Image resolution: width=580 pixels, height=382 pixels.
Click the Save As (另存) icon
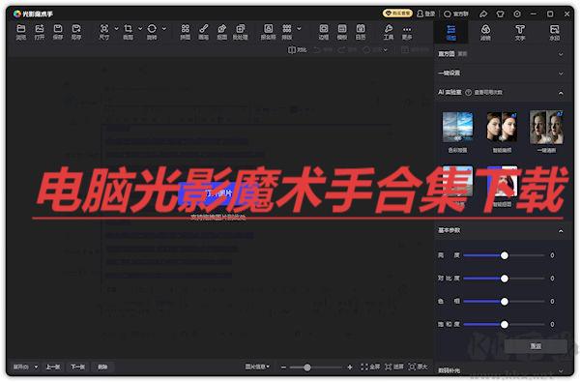coord(76,32)
